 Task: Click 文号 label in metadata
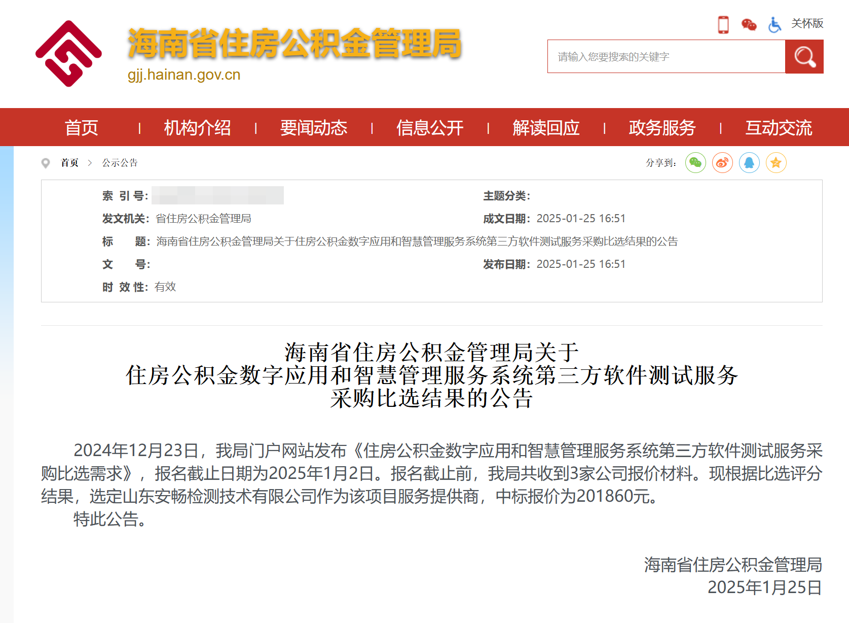coord(126,264)
